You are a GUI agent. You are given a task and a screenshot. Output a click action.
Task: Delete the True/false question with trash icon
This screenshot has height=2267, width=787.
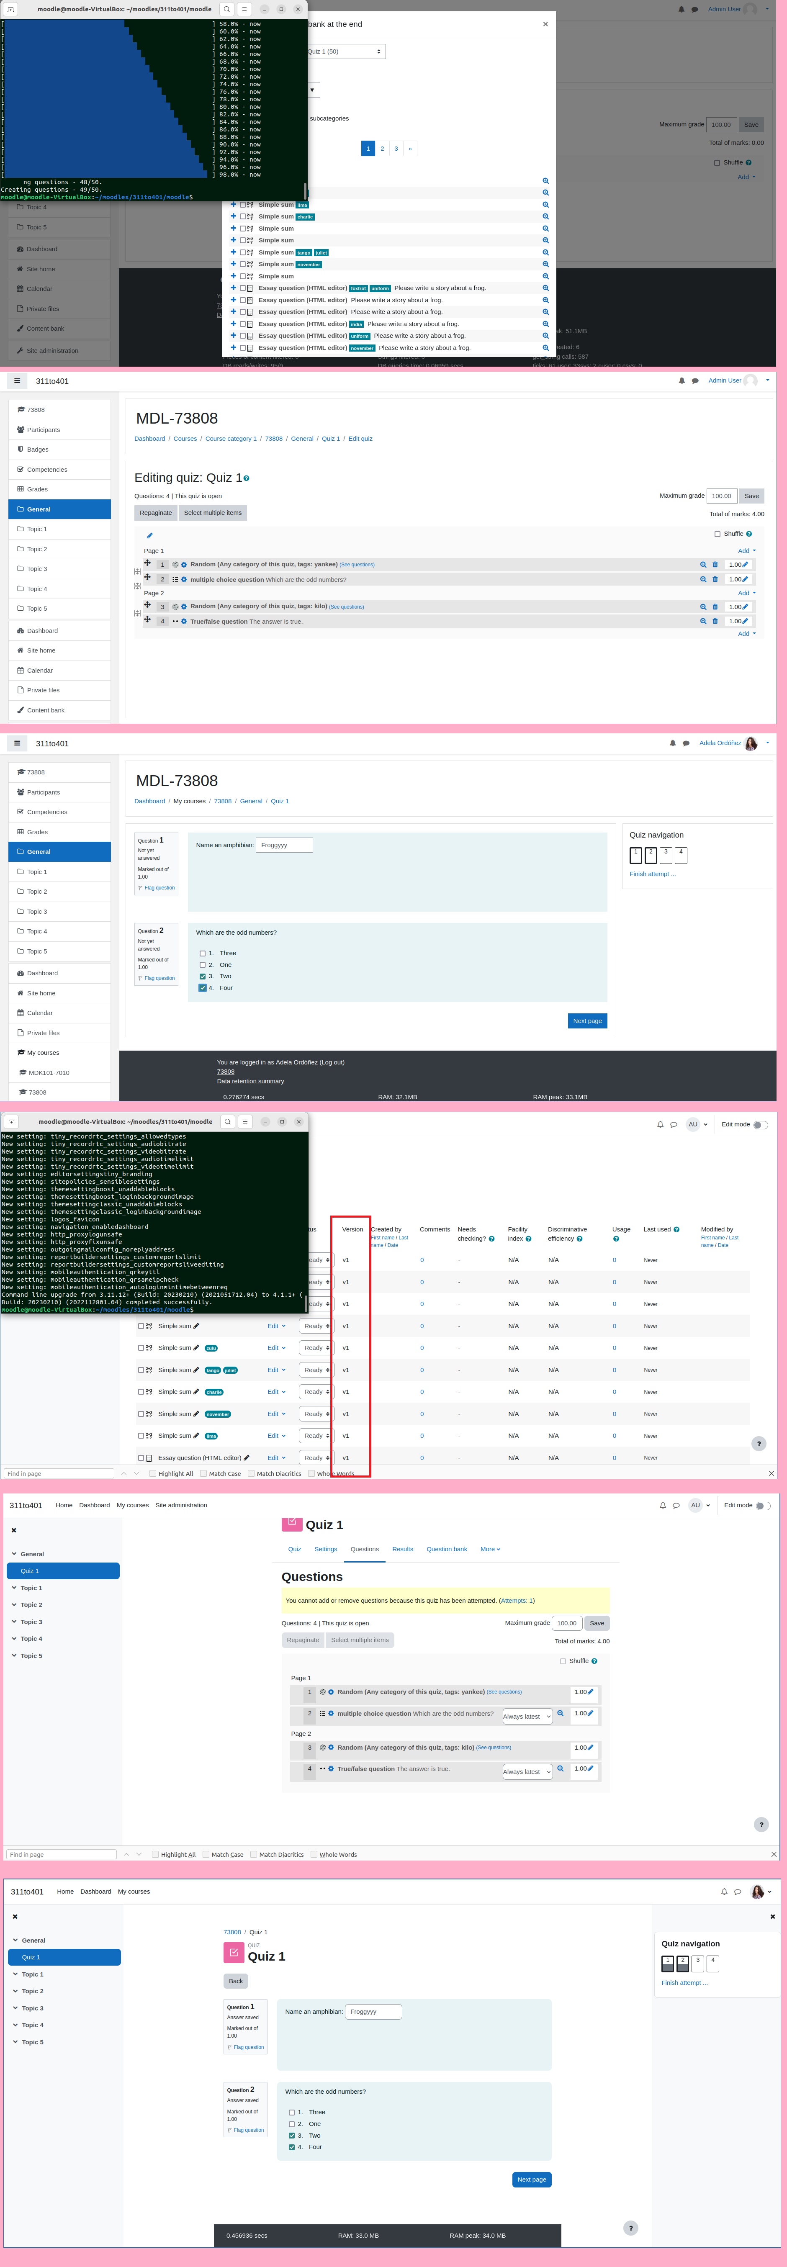pyautogui.click(x=715, y=621)
